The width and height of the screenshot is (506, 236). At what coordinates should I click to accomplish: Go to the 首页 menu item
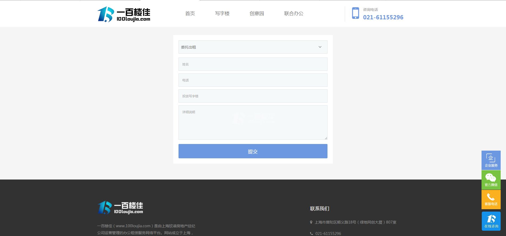click(x=190, y=14)
